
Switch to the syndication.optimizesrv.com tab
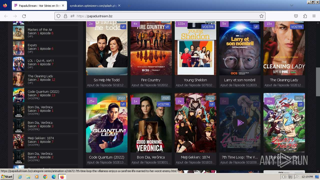point(94,5)
